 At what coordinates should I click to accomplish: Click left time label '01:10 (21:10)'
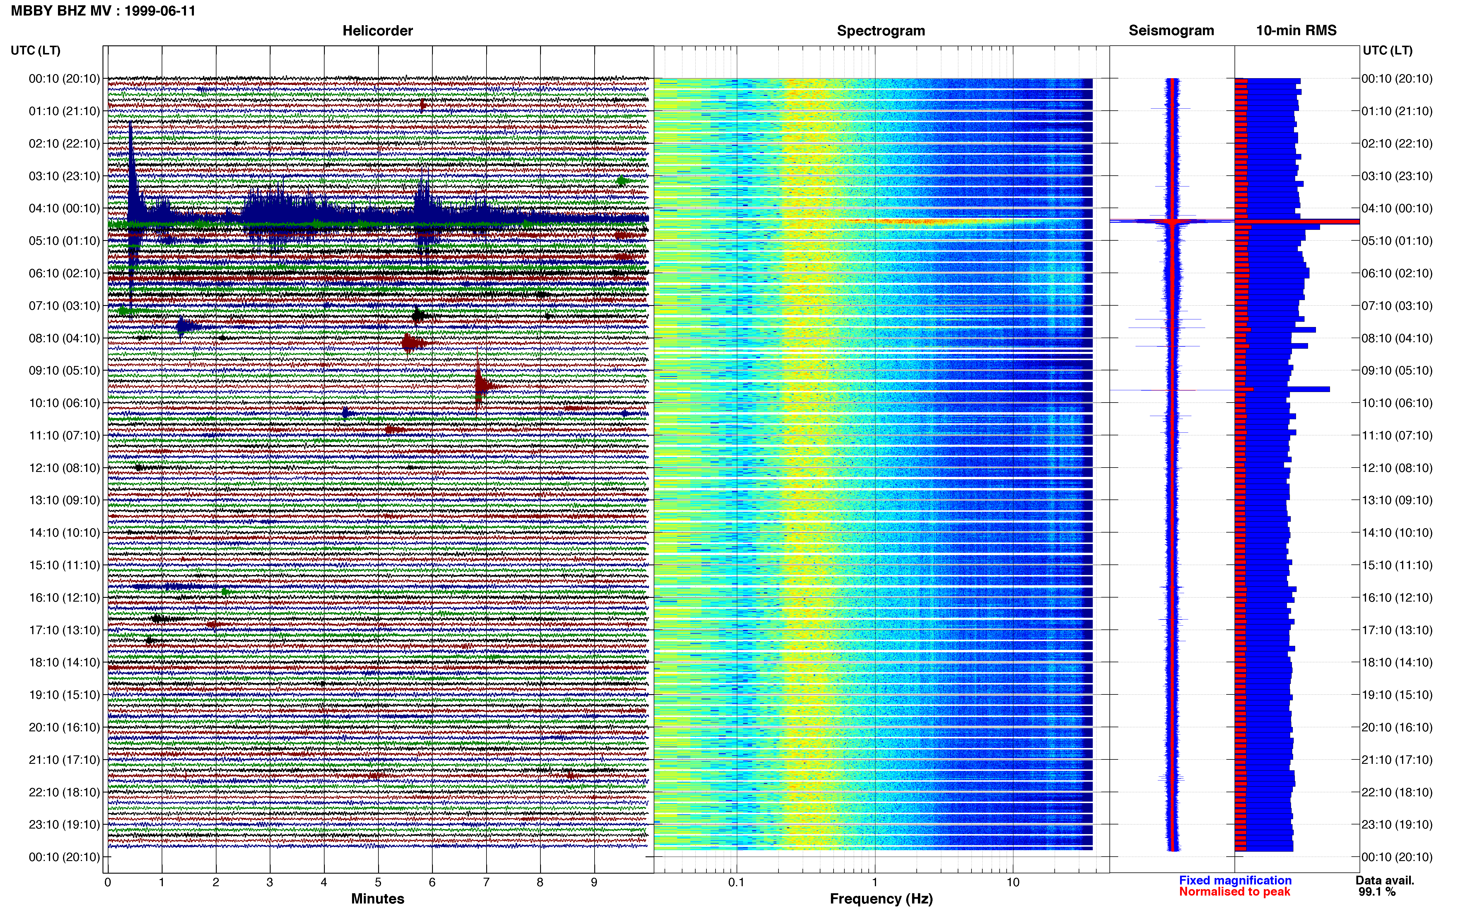[x=64, y=111]
